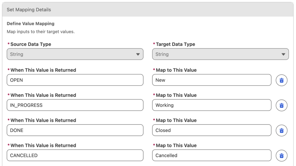Click the input field containing IN_PROGRESS

75,105
